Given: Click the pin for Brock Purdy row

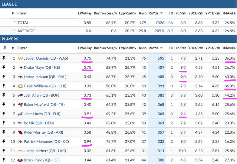Looking at the screenshot, I should 4,160.
